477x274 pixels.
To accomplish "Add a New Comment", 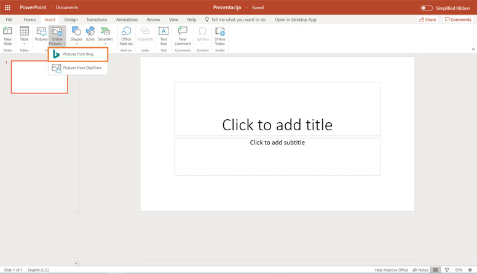I will point(183,36).
